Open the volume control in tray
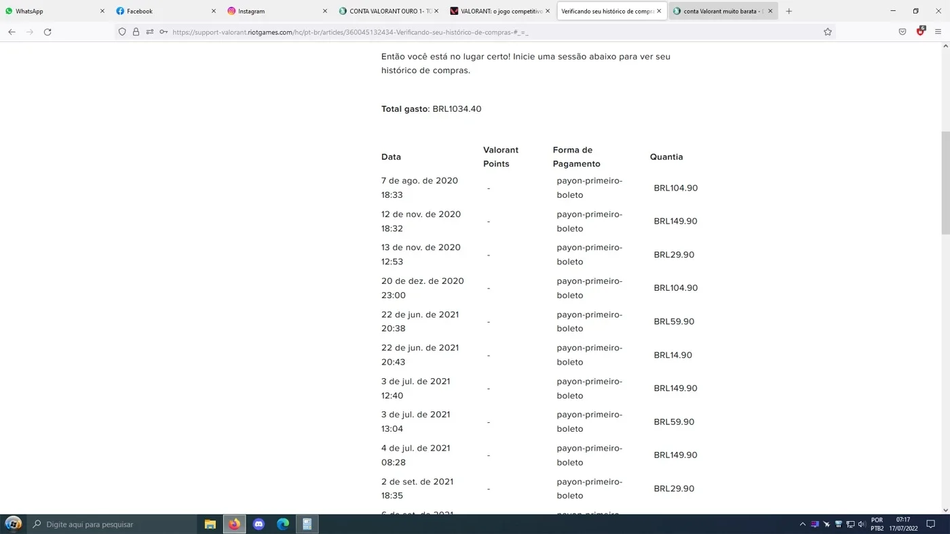The image size is (950, 534). (x=862, y=524)
